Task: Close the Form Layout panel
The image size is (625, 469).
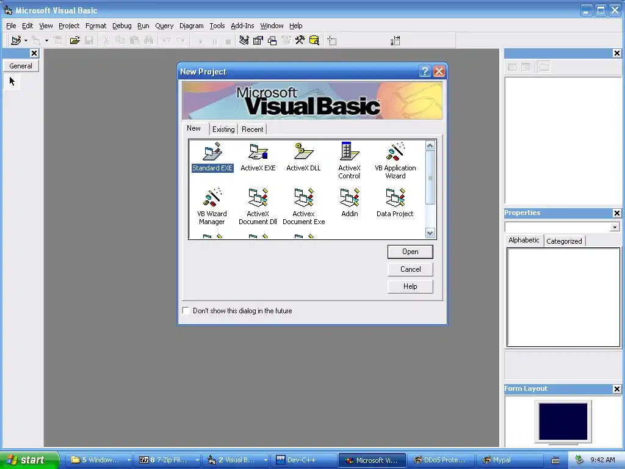Action: [x=616, y=389]
